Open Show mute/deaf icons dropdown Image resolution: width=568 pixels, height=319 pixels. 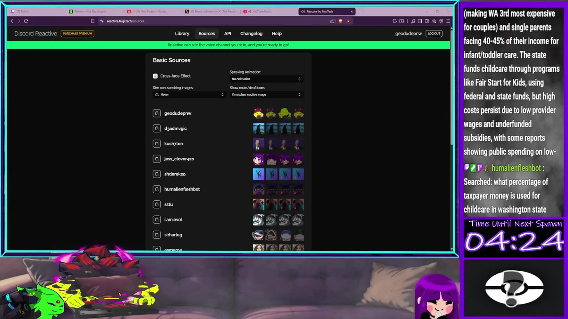tap(266, 94)
